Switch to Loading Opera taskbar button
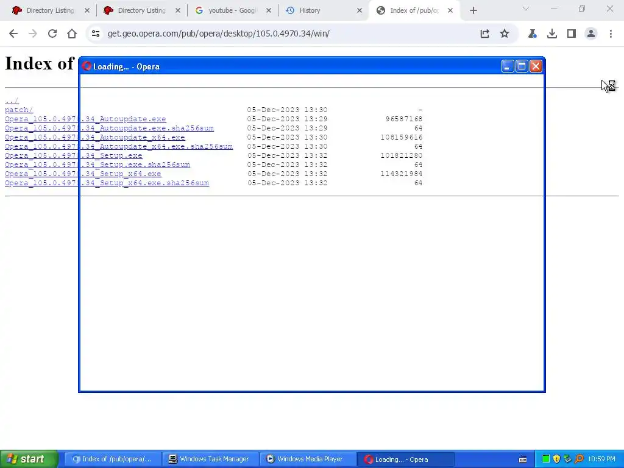 [x=405, y=459]
